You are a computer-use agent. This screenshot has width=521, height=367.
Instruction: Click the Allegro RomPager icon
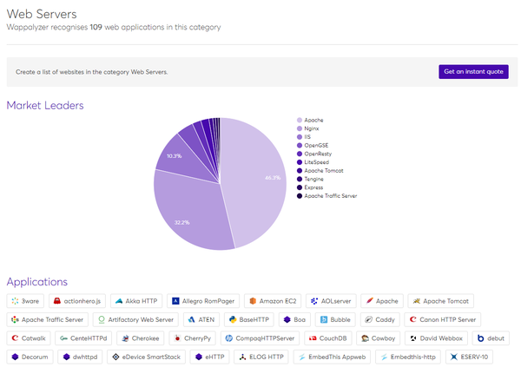pyautogui.click(x=175, y=301)
